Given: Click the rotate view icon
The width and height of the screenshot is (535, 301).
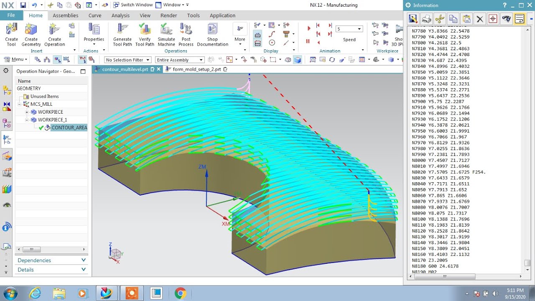Looking at the screenshot, I should click(x=332, y=60).
